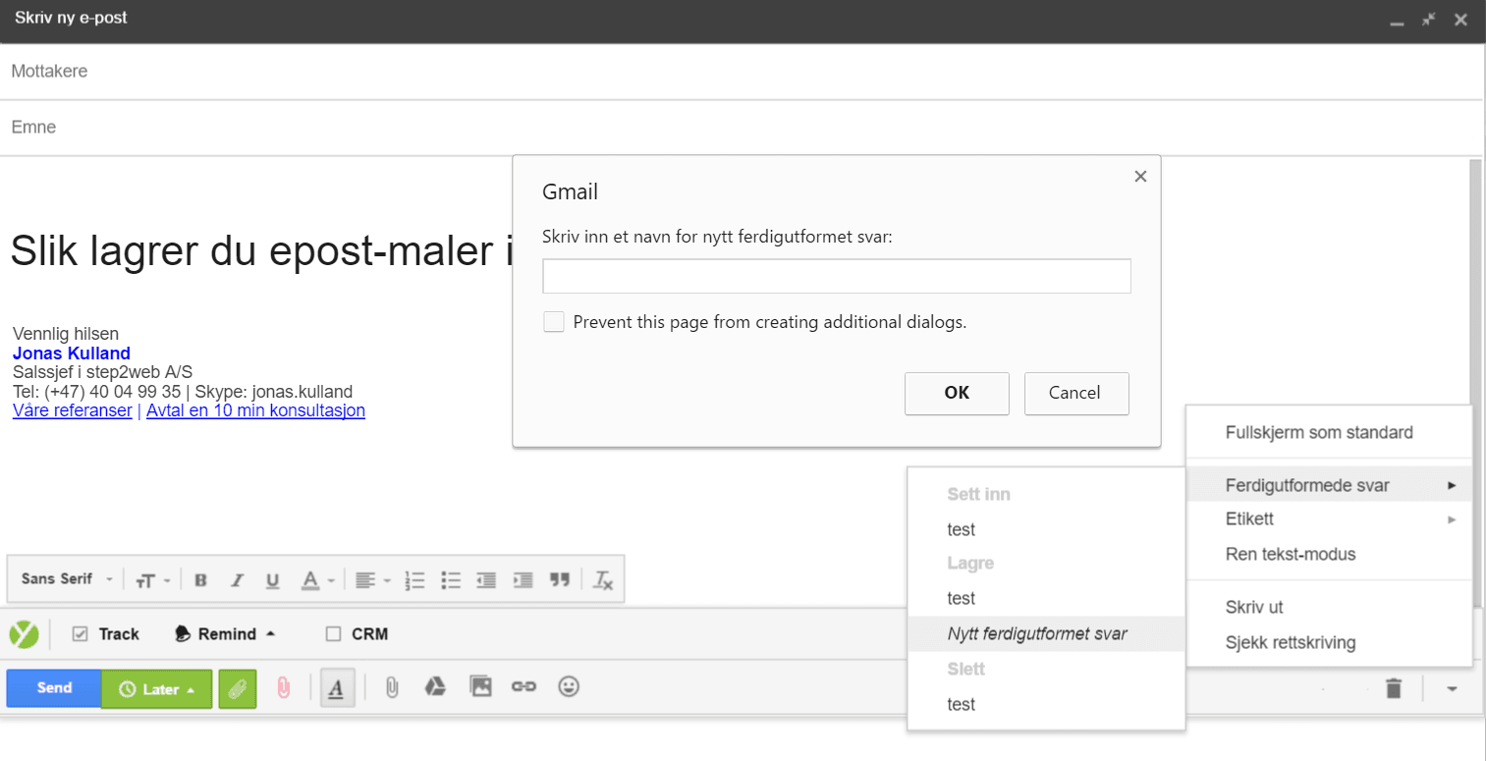Cancel the Gmail dialog

click(x=1076, y=393)
